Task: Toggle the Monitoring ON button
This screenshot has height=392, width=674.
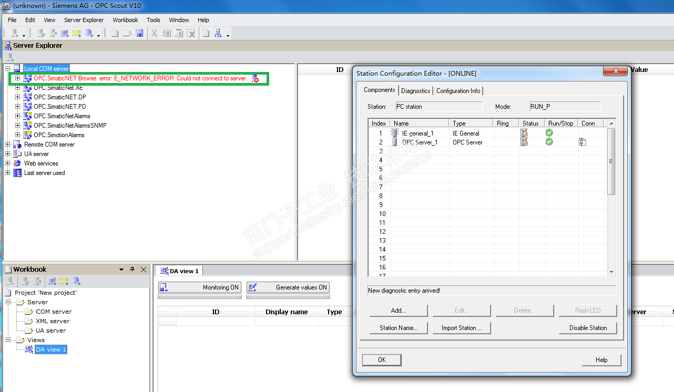Action: coord(200,287)
